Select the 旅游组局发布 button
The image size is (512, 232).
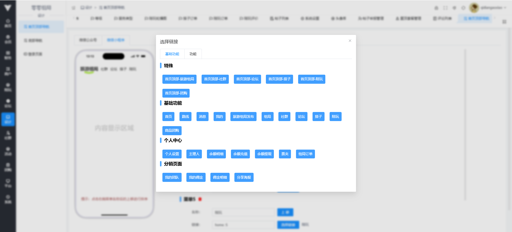pos(243,117)
